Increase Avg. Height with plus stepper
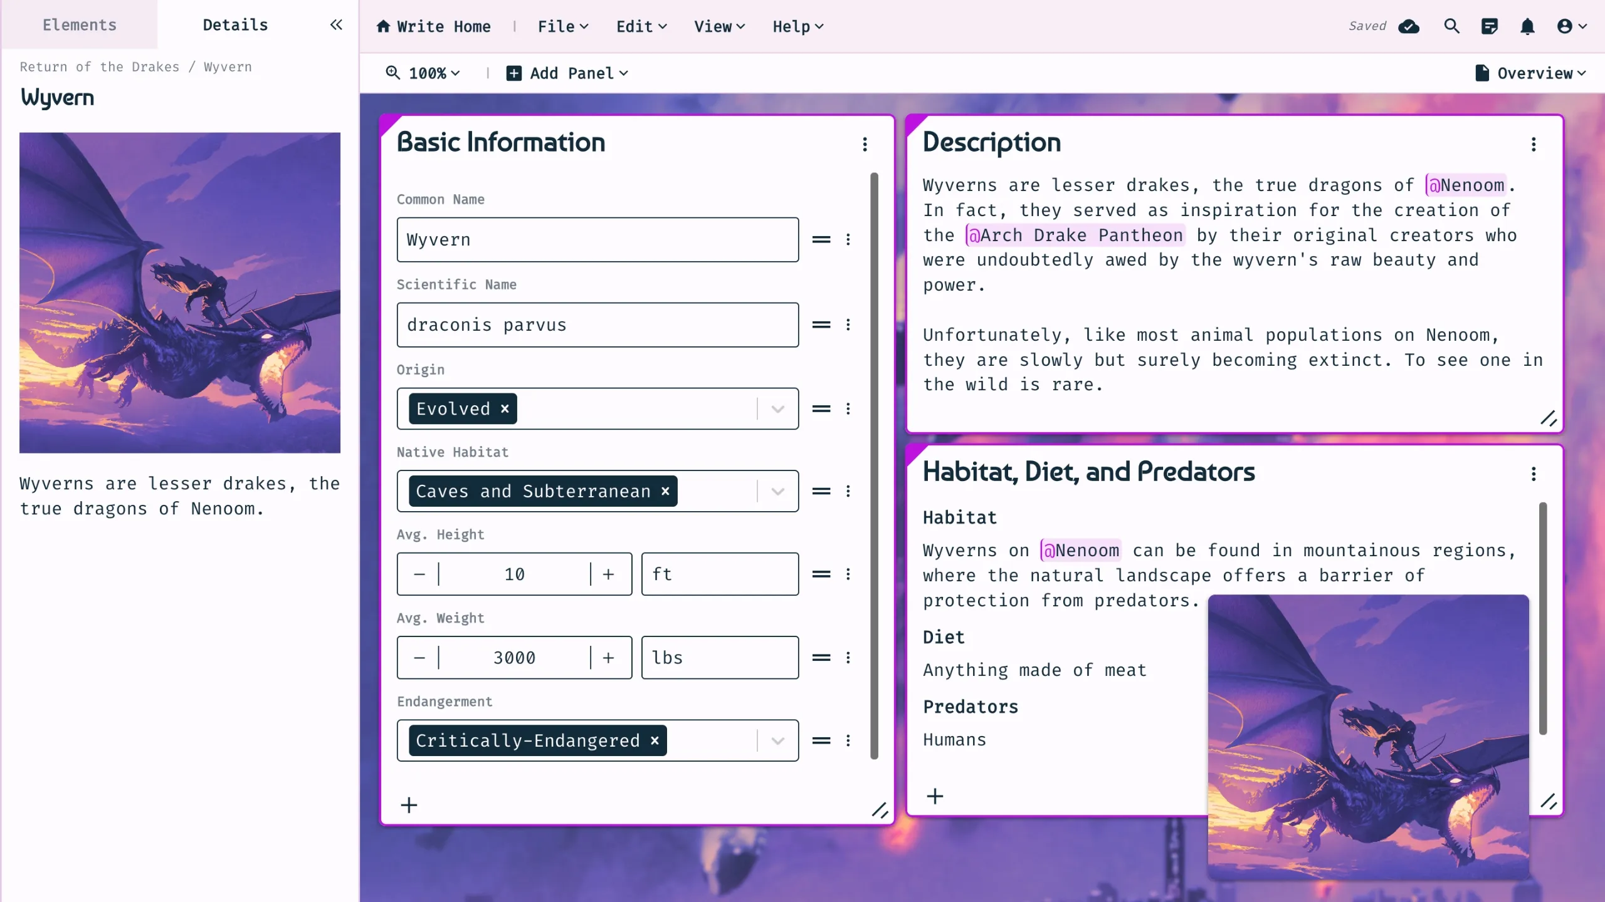1605x902 pixels. 608,574
